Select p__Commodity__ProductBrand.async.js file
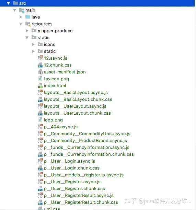This screenshot has width=196, height=210. (85, 140)
